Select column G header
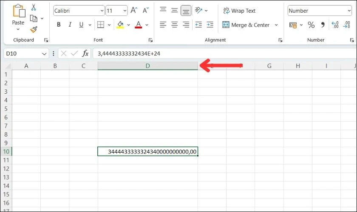Image resolution: width=357 pixels, height=212 pixels. [x=269, y=66]
